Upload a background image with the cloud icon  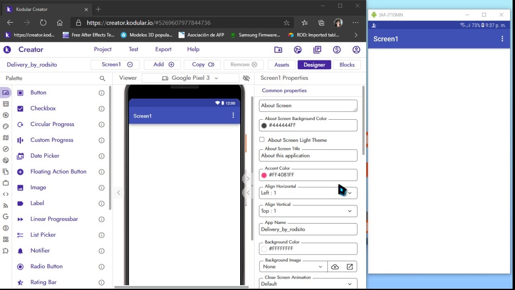(335, 267)
